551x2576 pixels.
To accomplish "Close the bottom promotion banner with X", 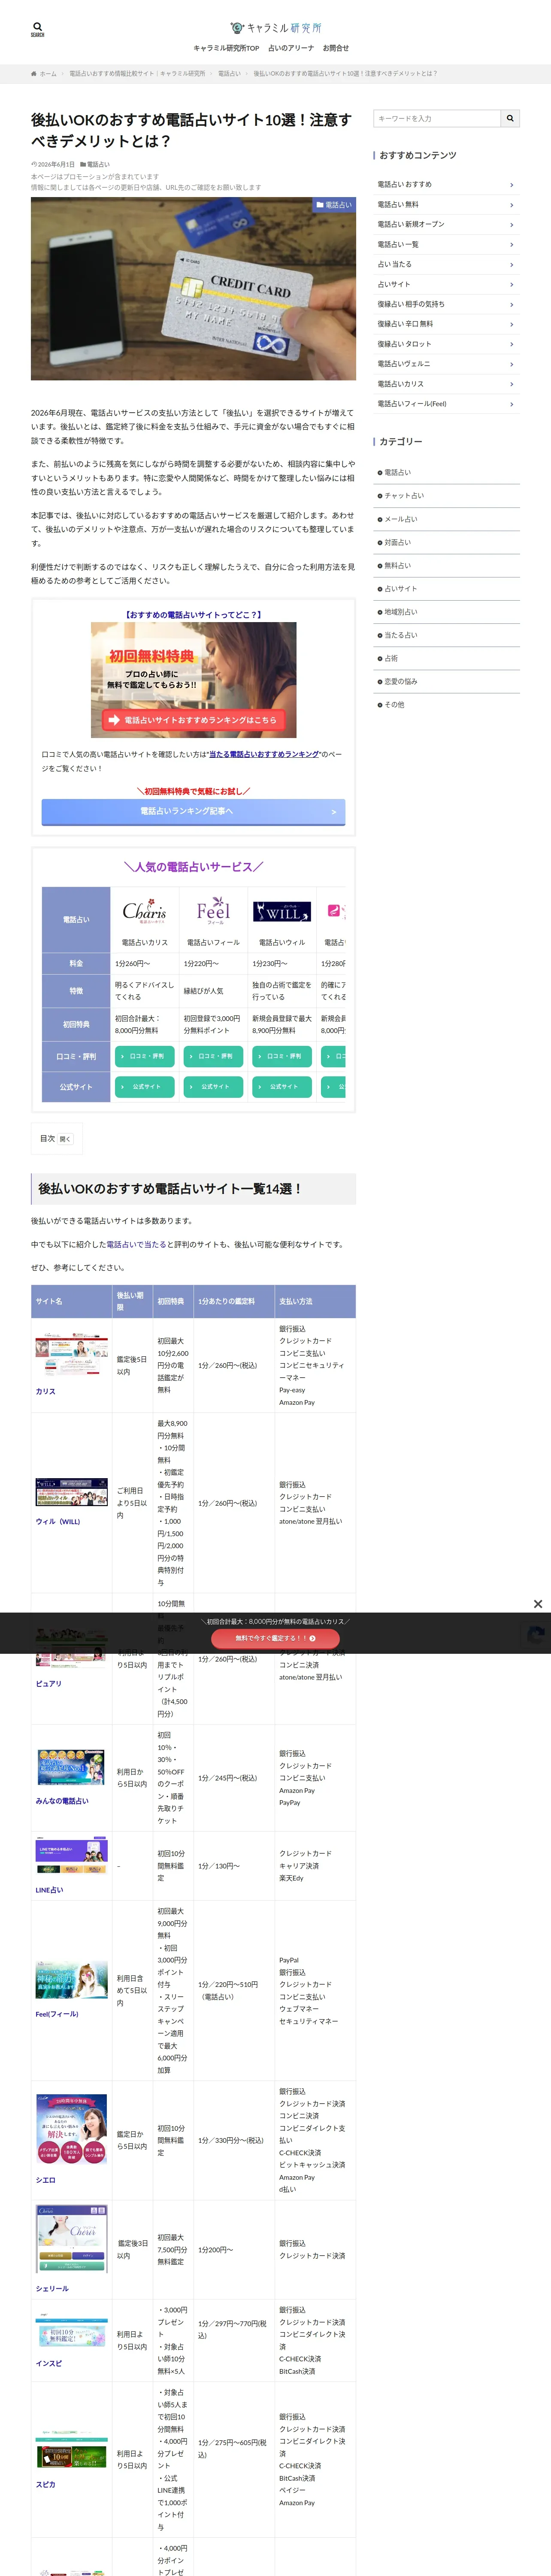I will (x=538, y=1604).
